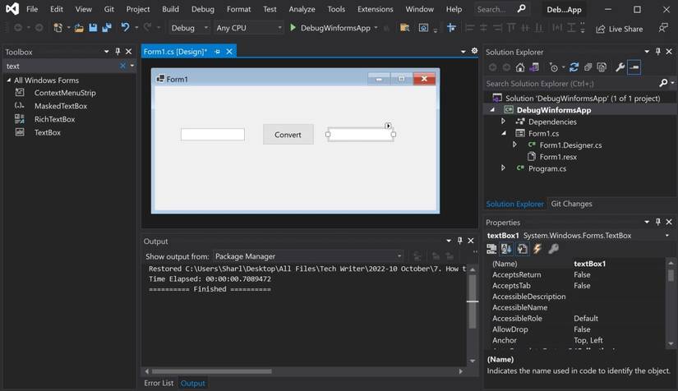
Task: Open the Debug configuration dropdown
Action: [188, 28]
